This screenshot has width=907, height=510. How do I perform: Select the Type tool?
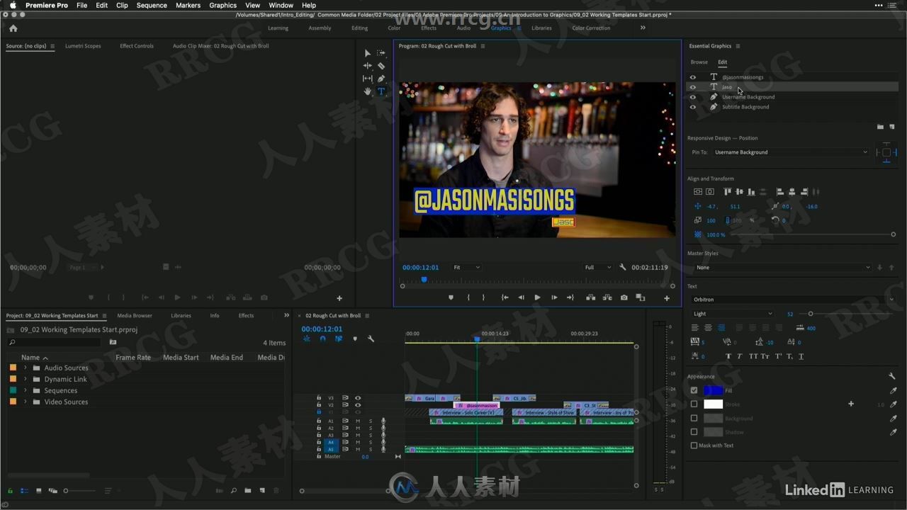tap(381, 91)
